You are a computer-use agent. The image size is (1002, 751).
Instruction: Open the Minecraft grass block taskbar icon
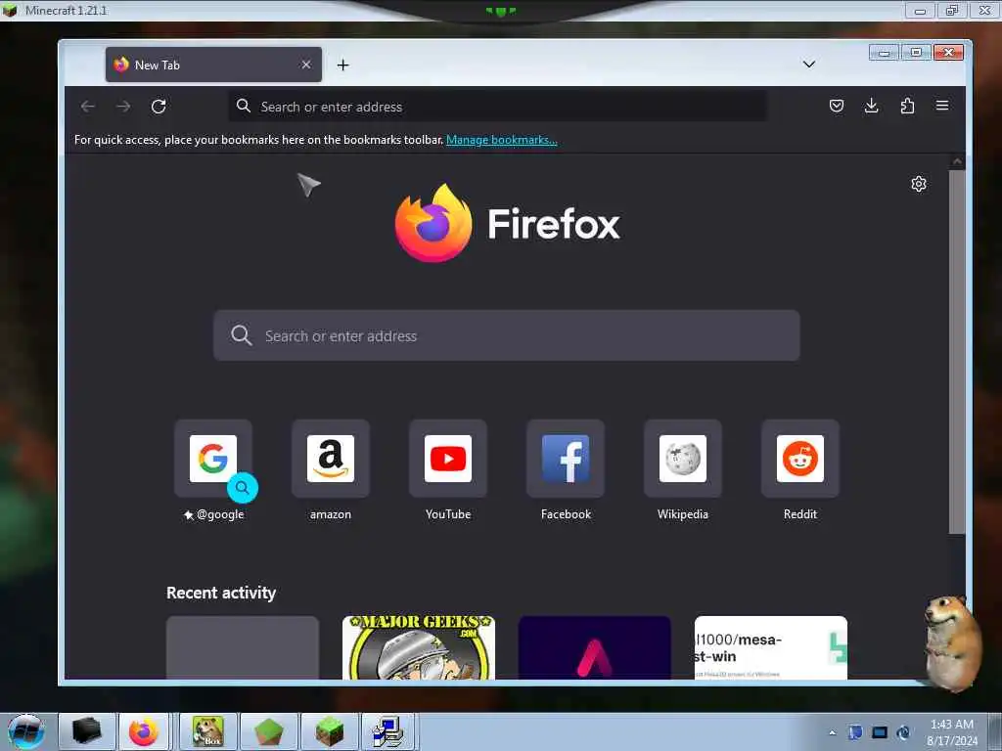[329, 731]
